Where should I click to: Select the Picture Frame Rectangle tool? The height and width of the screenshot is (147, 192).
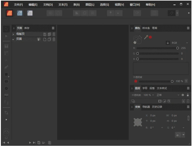tap(6, 82)
